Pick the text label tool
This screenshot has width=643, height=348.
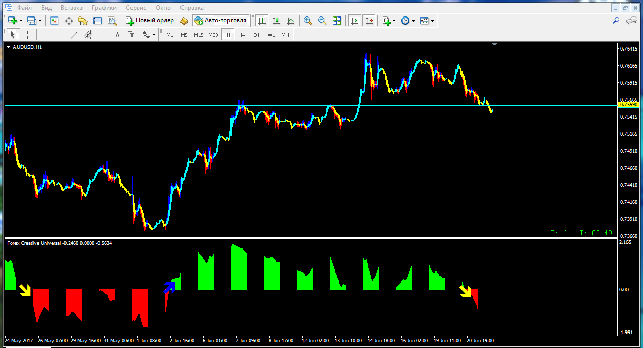[117, 35]
